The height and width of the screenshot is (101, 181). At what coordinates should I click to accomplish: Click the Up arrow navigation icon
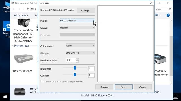click(28, 9)
